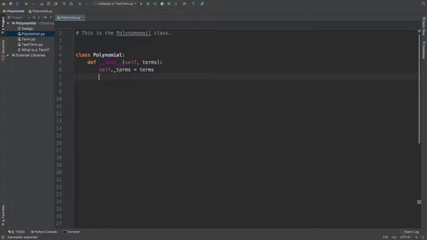Open the Event Log
This screenshot has width=427, height=240.
pos(410,232)
